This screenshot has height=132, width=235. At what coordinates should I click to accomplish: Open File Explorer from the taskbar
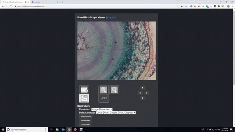point(57,129)
